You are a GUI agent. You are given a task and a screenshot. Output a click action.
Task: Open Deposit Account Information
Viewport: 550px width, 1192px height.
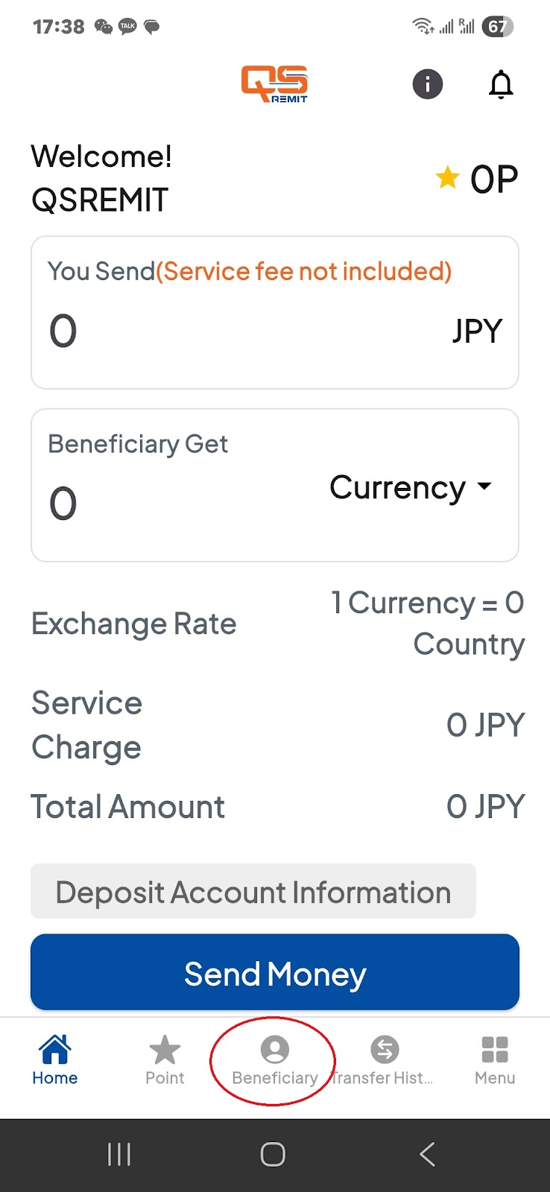[253, 892]
